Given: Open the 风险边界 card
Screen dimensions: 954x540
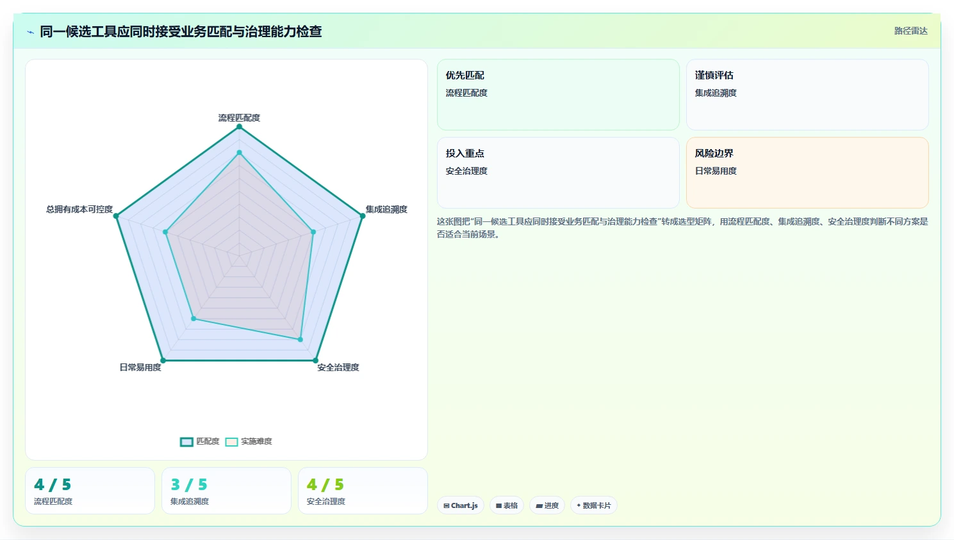Looking at the screenshot, I should tap(807, 173).
